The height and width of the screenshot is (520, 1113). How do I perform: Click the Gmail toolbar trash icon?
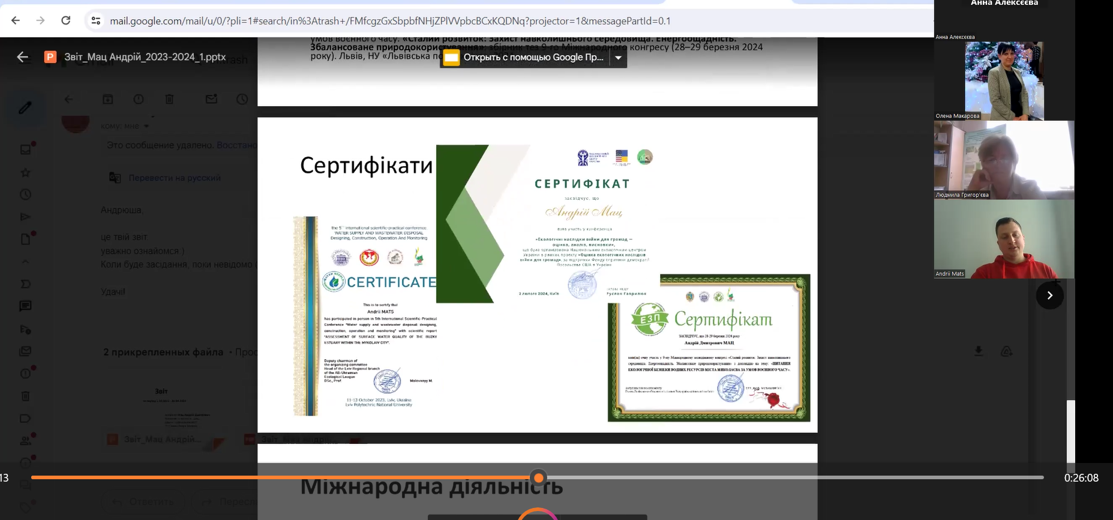170,99
